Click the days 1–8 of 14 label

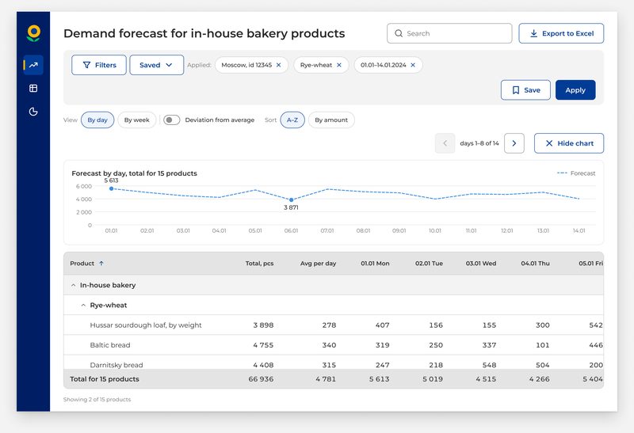tap(479, 143)
